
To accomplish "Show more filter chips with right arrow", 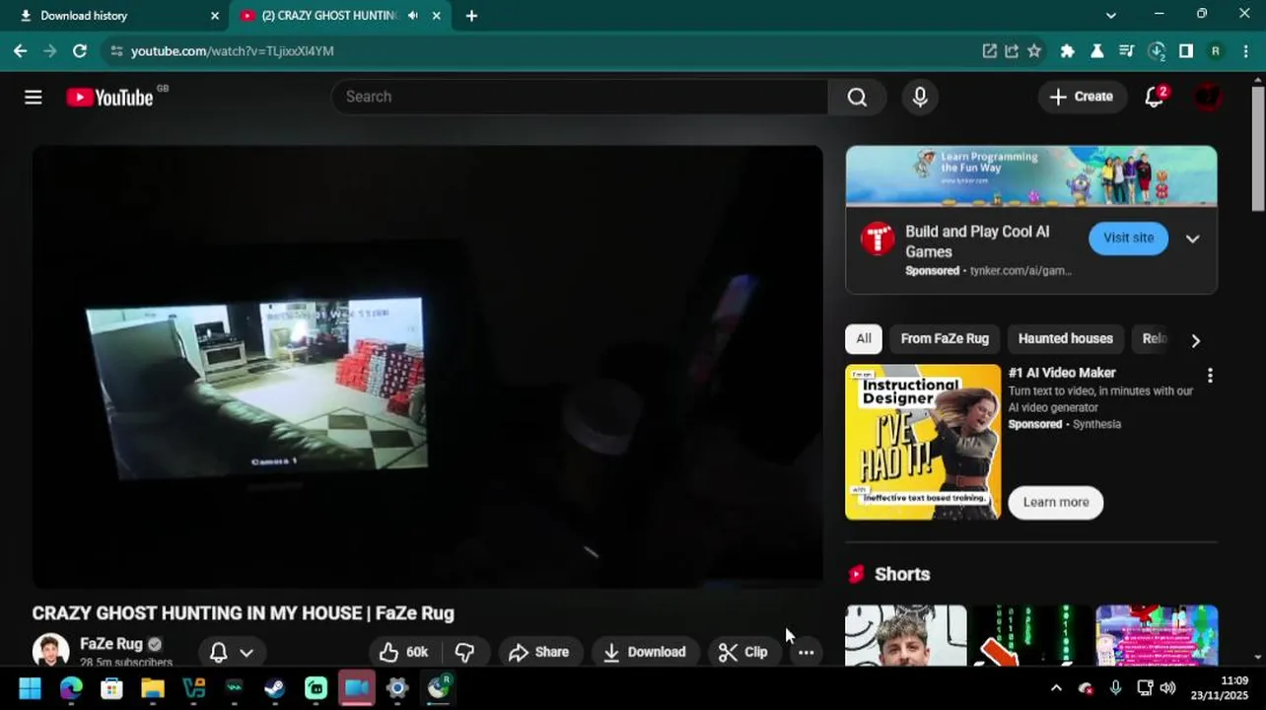I will click(x=1195, y=340).
